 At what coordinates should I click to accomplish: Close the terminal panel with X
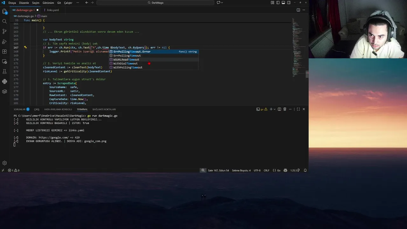coord(304,109)
